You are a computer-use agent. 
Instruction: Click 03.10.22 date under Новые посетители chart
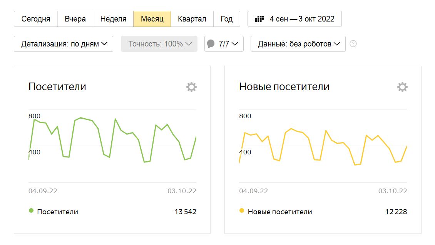pos(393,191)
